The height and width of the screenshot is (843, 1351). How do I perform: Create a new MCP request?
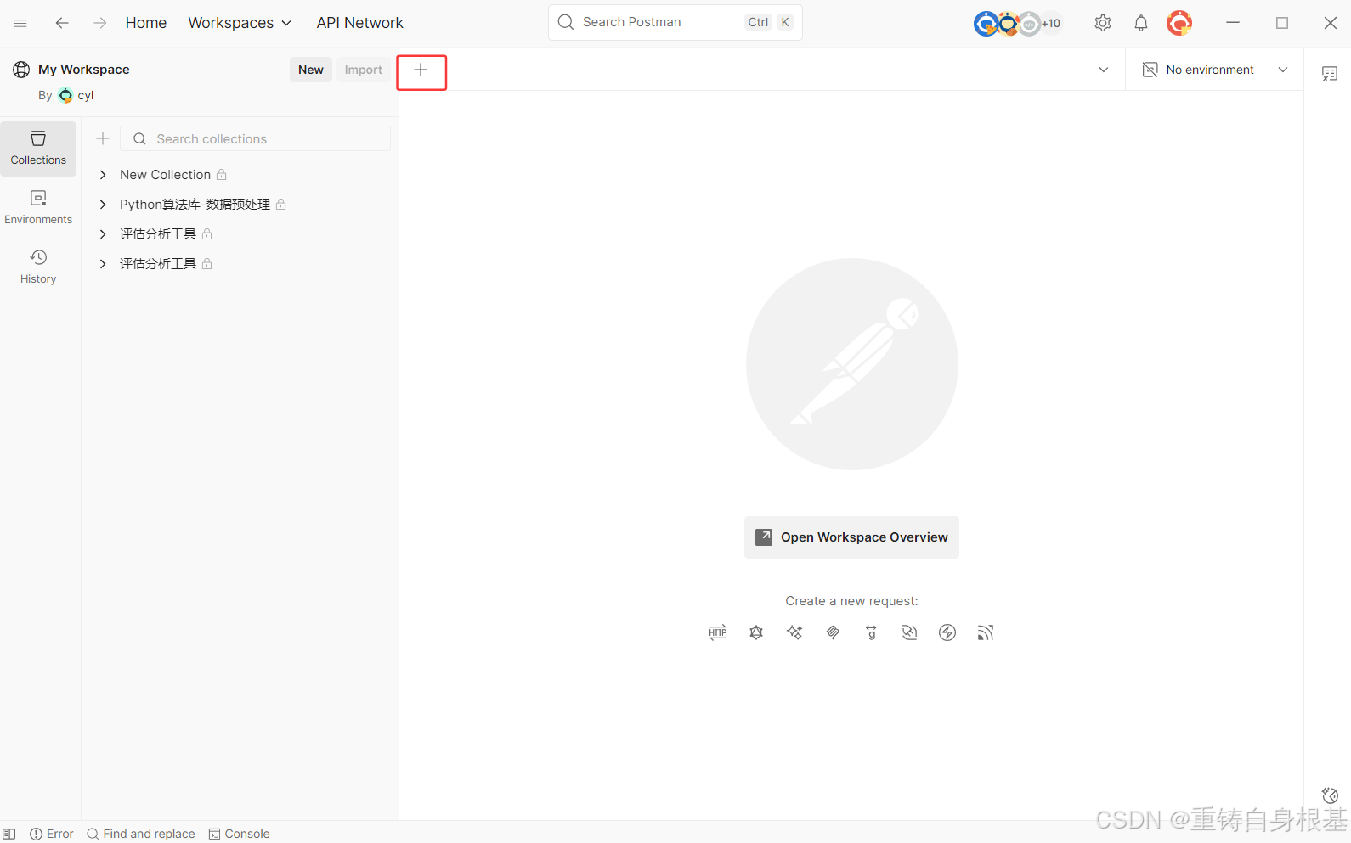point(833,632)
